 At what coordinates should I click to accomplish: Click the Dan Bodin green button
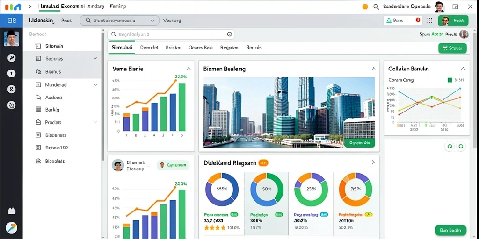(x=450, y=231)
